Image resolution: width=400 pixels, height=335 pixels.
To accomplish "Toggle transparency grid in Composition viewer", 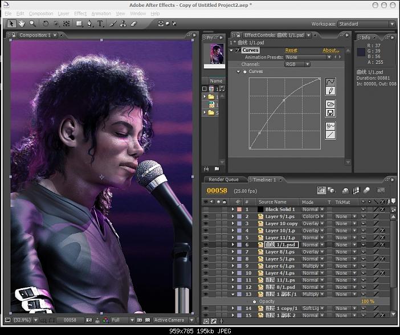I will click(148, 320).
